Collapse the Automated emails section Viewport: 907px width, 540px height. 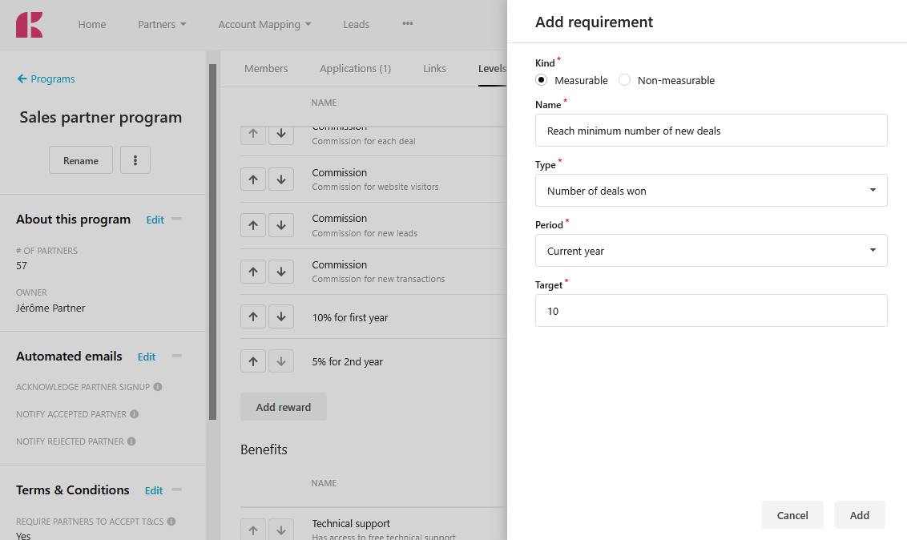tap(177, 356)
